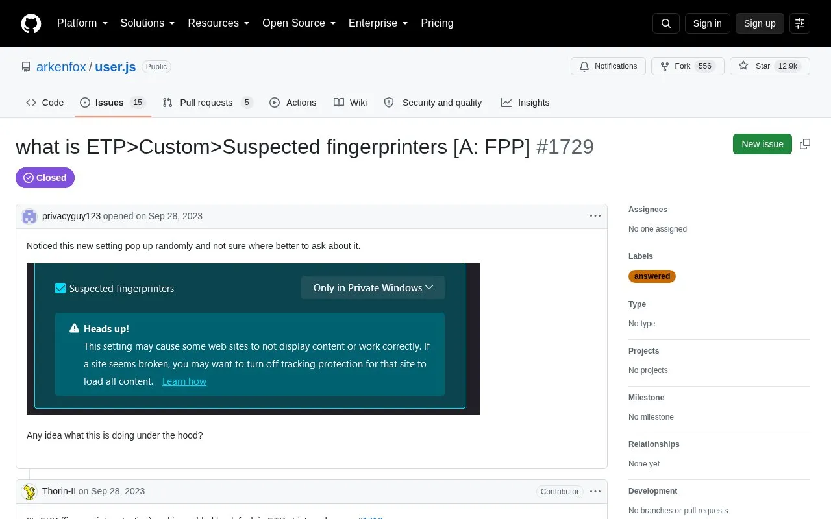The width and height of the screenshot is (831, 519).
Task: Click the answered label
Action: click(652, 276)
